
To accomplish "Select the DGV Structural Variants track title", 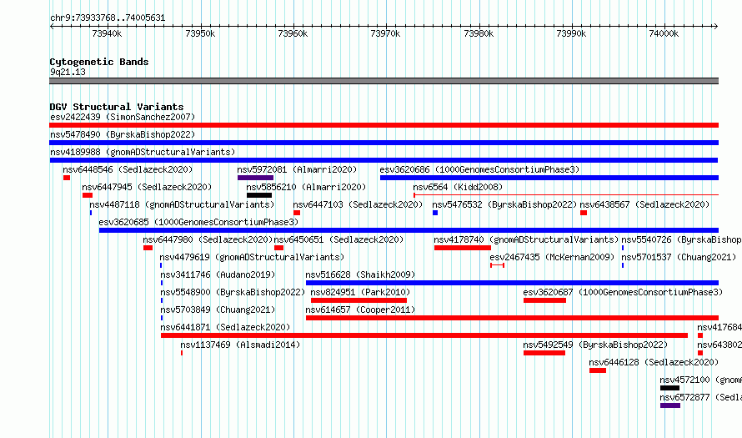I will (117, 107).
